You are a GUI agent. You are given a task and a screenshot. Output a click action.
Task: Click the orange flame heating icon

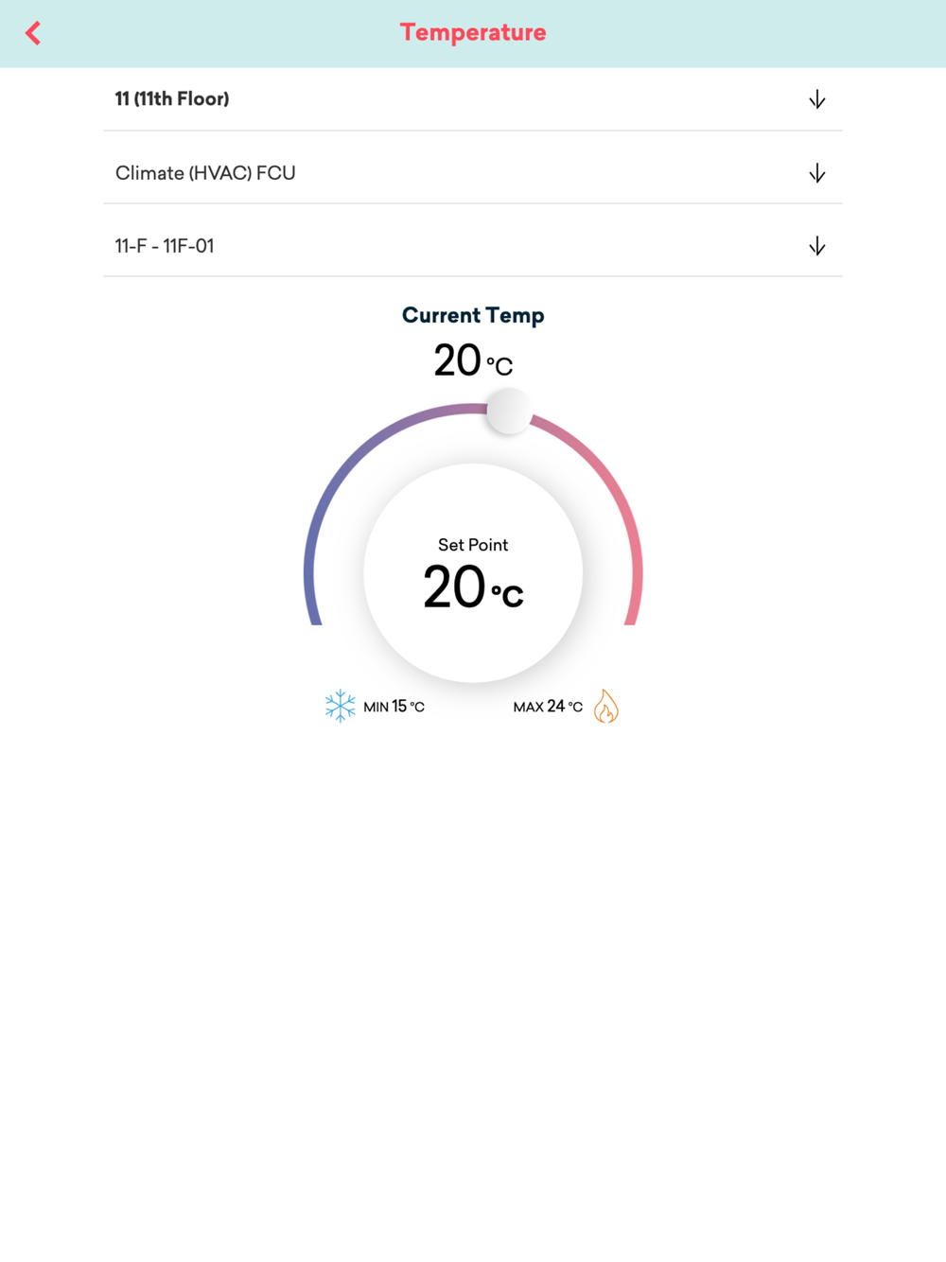coord(605,706)
